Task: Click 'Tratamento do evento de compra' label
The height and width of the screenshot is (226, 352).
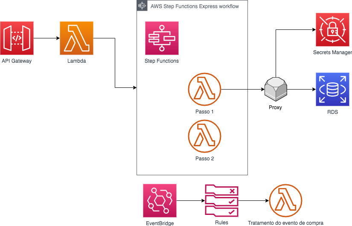Action: click(285, 223)
